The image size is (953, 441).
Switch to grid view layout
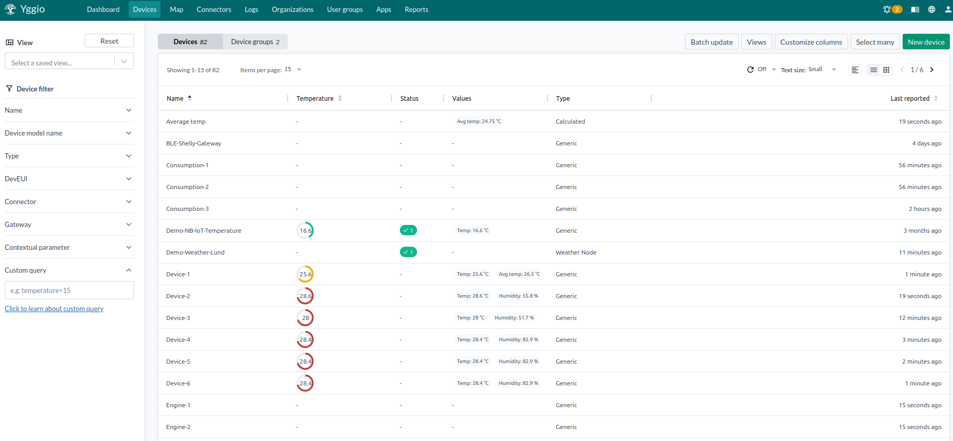[886, 70]
